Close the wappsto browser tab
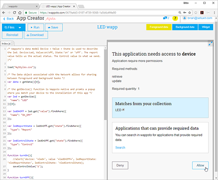This screenshot has width=218, height=180. (x=36, y=6)
